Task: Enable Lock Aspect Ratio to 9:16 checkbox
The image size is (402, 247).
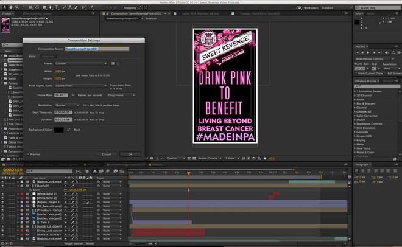Action: click(73, 75)
